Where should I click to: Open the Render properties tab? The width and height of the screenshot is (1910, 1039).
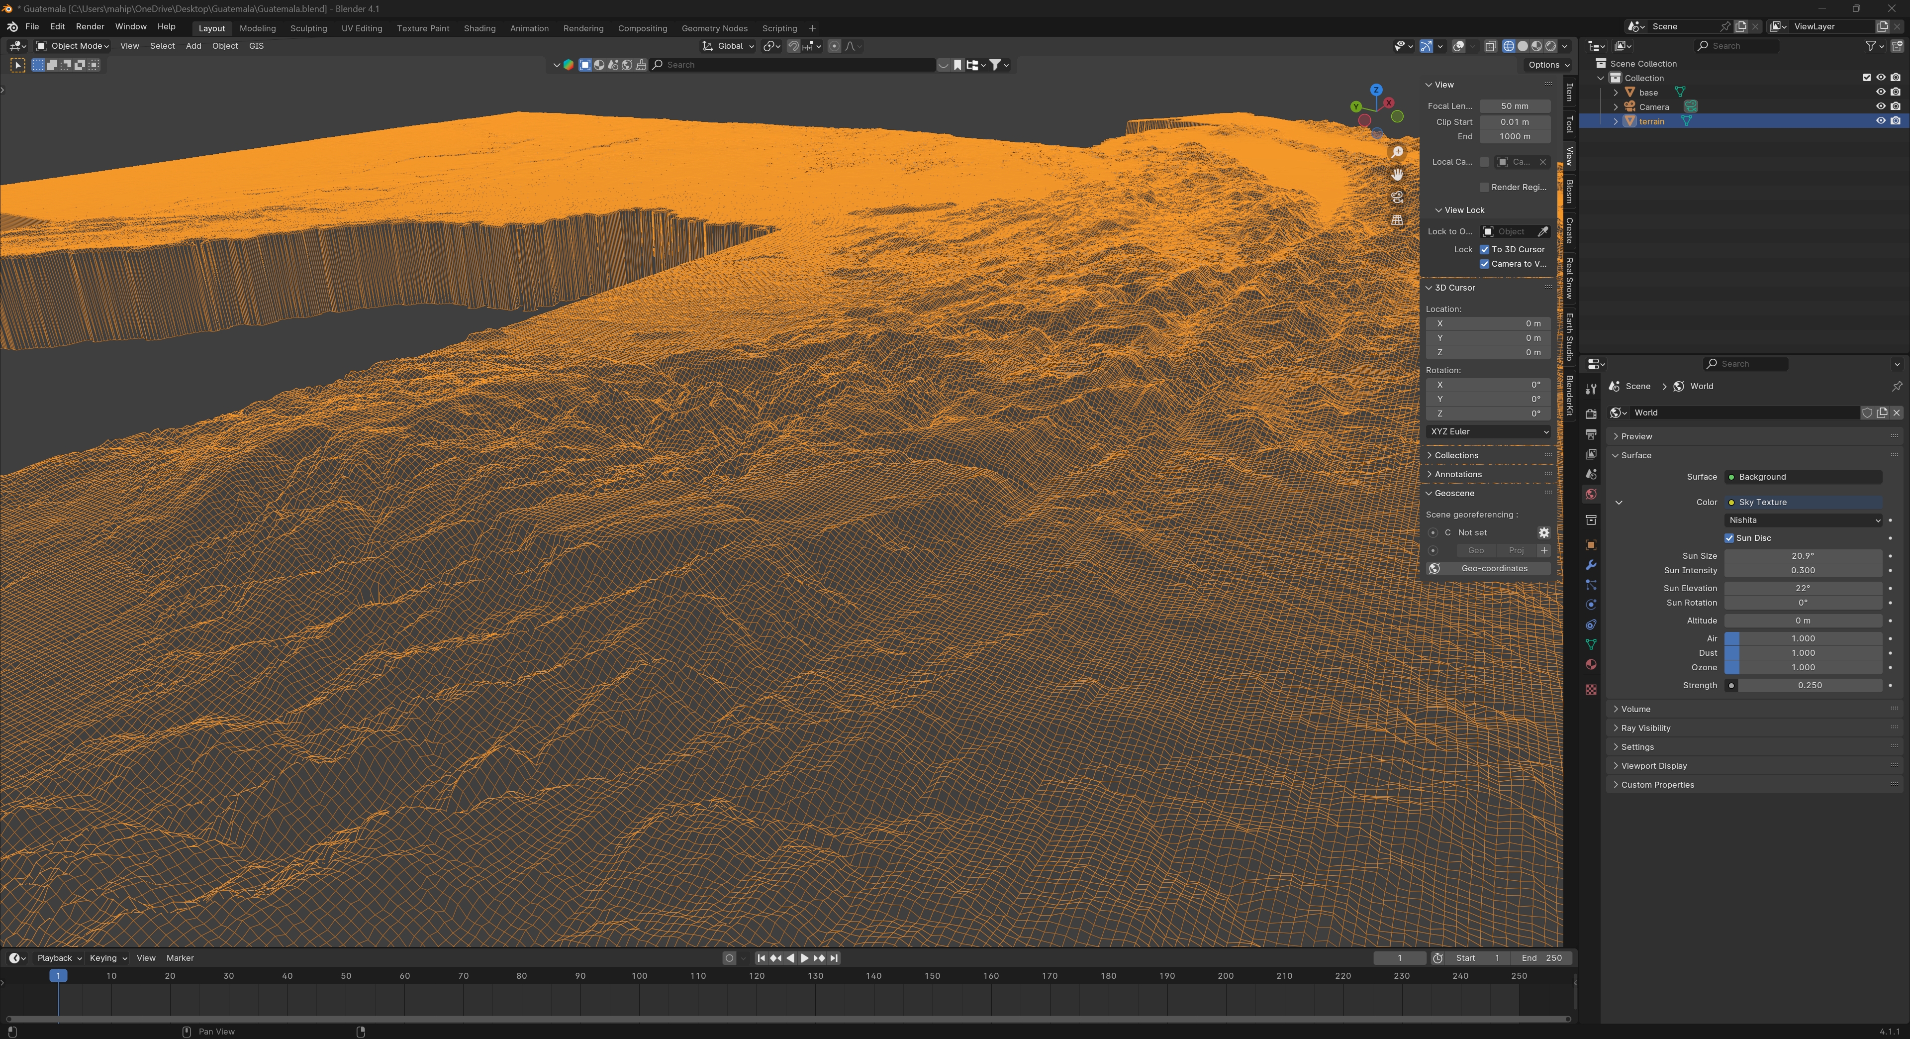[x=1591, y=414]
